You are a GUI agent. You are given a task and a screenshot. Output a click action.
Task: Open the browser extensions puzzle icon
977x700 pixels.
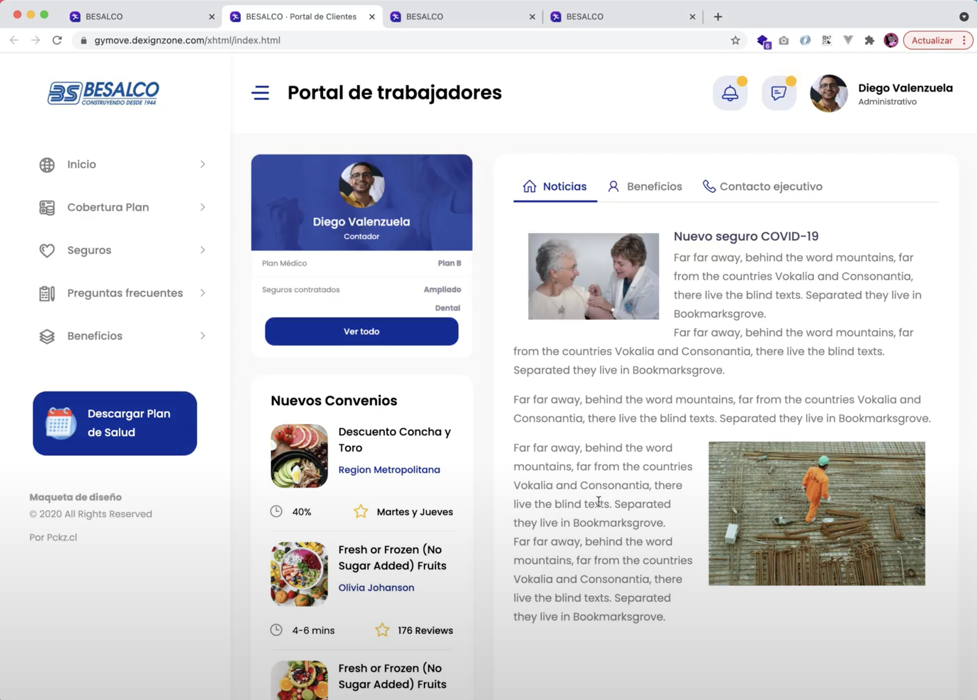pos(869,40)
